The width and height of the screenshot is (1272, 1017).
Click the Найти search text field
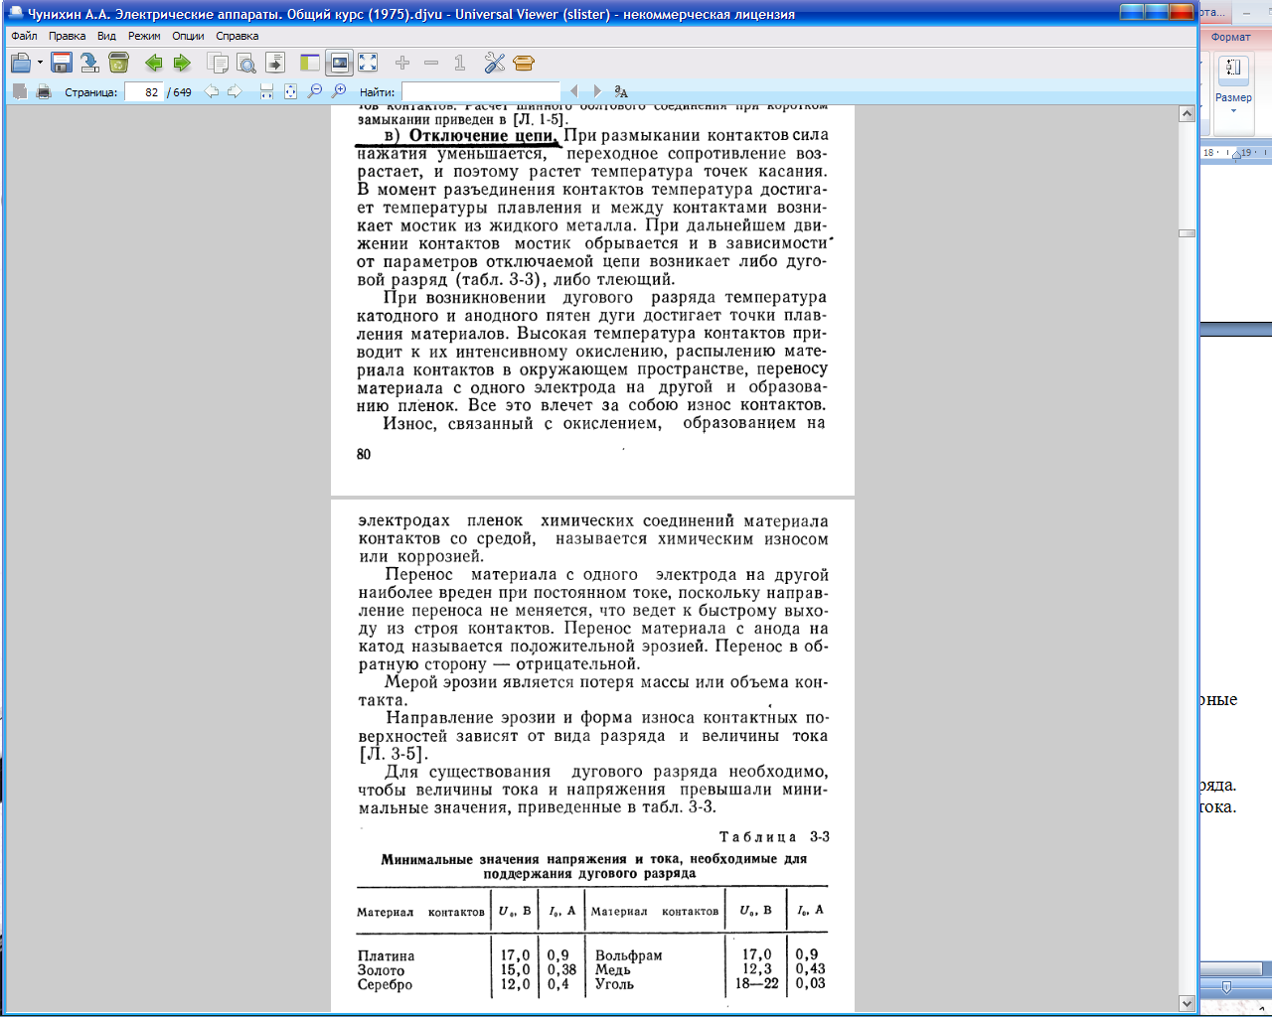480,91
